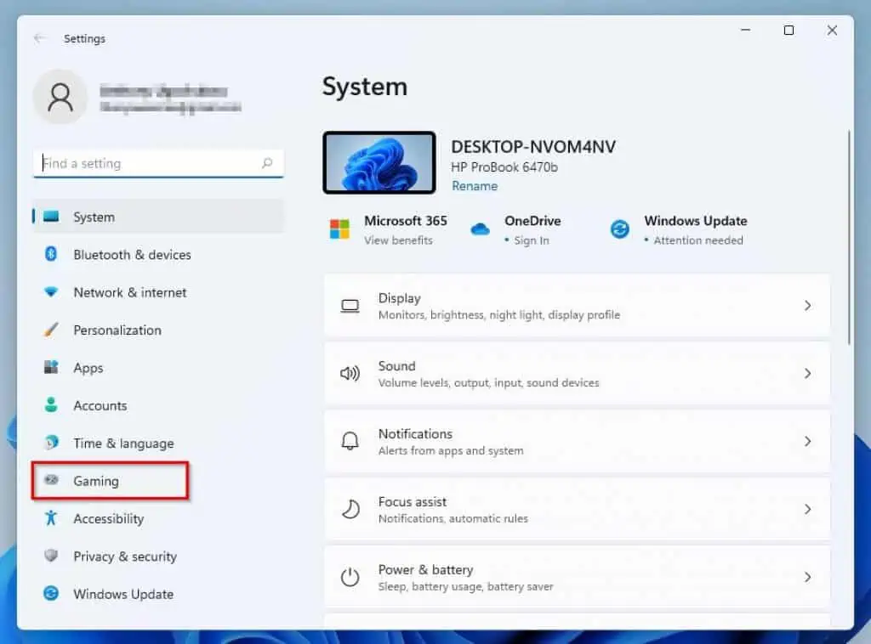Click the Microsoft 365 logo icon
871x644 pixels.
[x=339, y=229]
